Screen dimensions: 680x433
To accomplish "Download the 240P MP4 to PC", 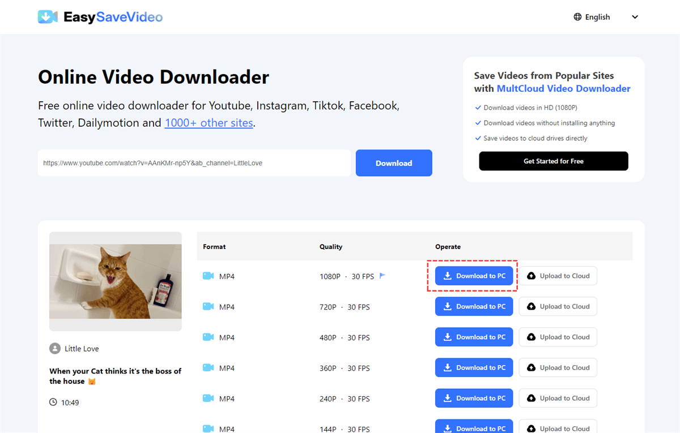I will (x=474, y=398).
